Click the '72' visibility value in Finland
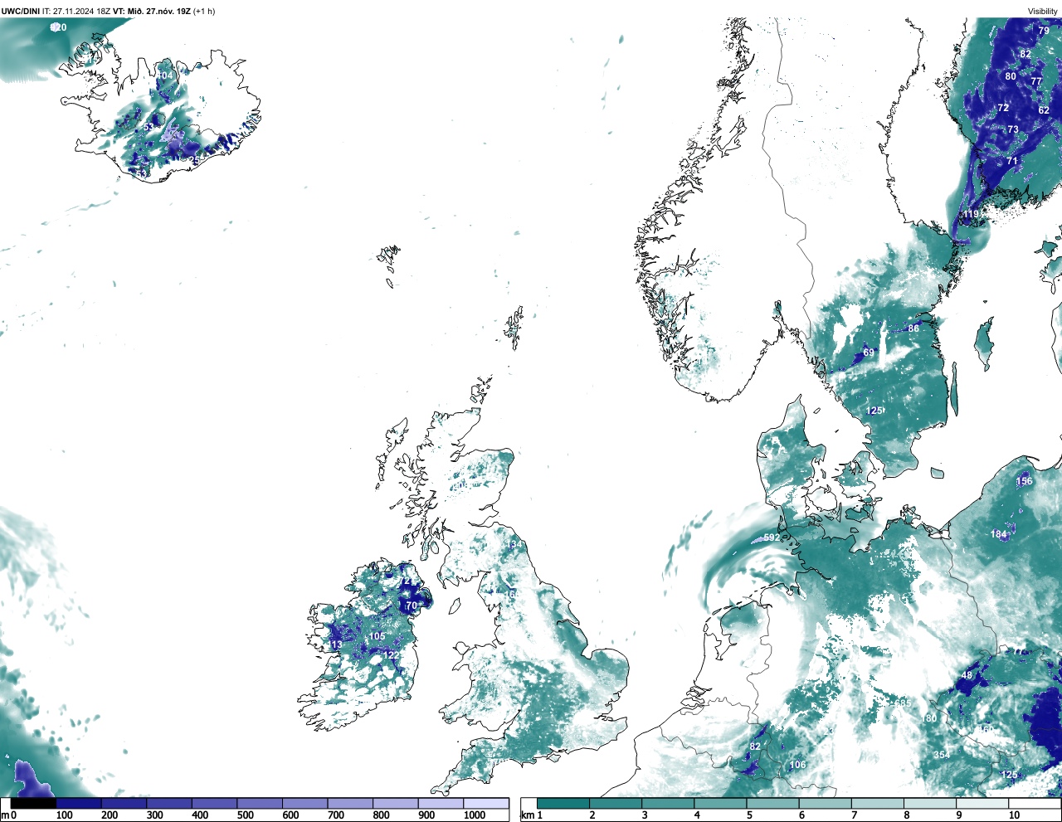The height and width of the screenshot is (822, 1062). tap(1003, 108)
